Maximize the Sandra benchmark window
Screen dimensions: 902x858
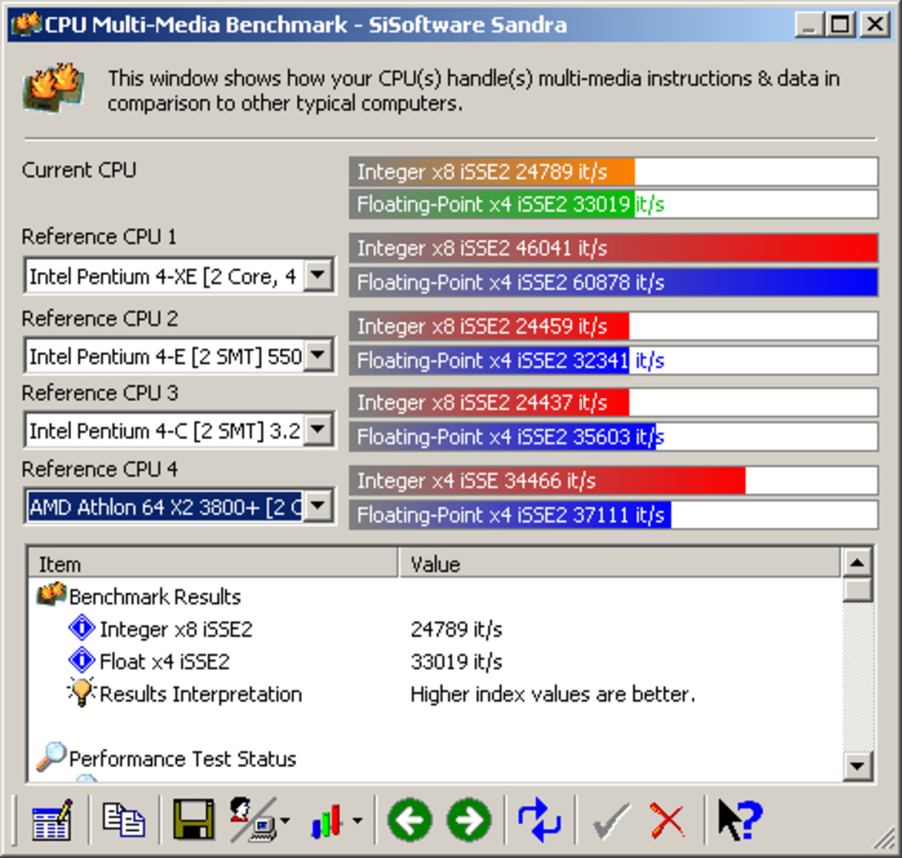pos(840,24)
